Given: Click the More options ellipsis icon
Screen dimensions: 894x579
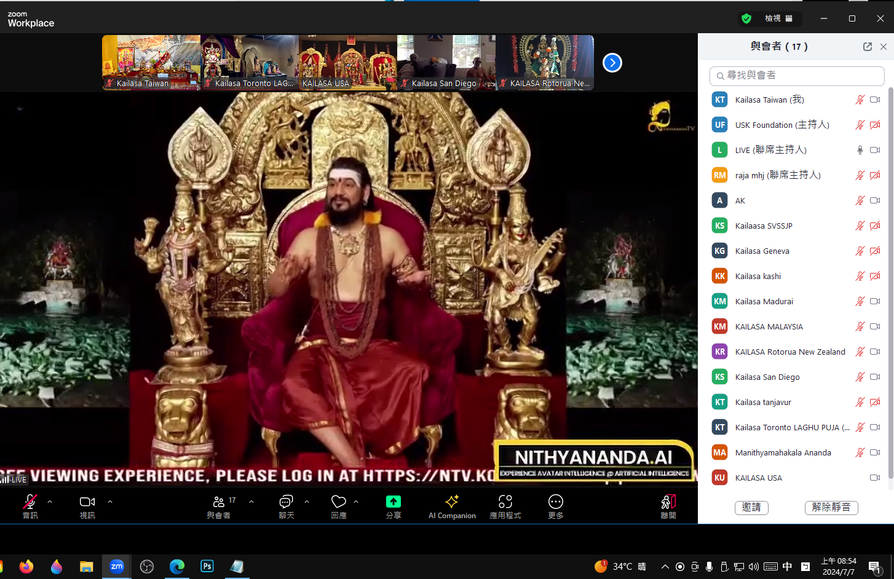Looking at the screenshot, I should (555, 502).
